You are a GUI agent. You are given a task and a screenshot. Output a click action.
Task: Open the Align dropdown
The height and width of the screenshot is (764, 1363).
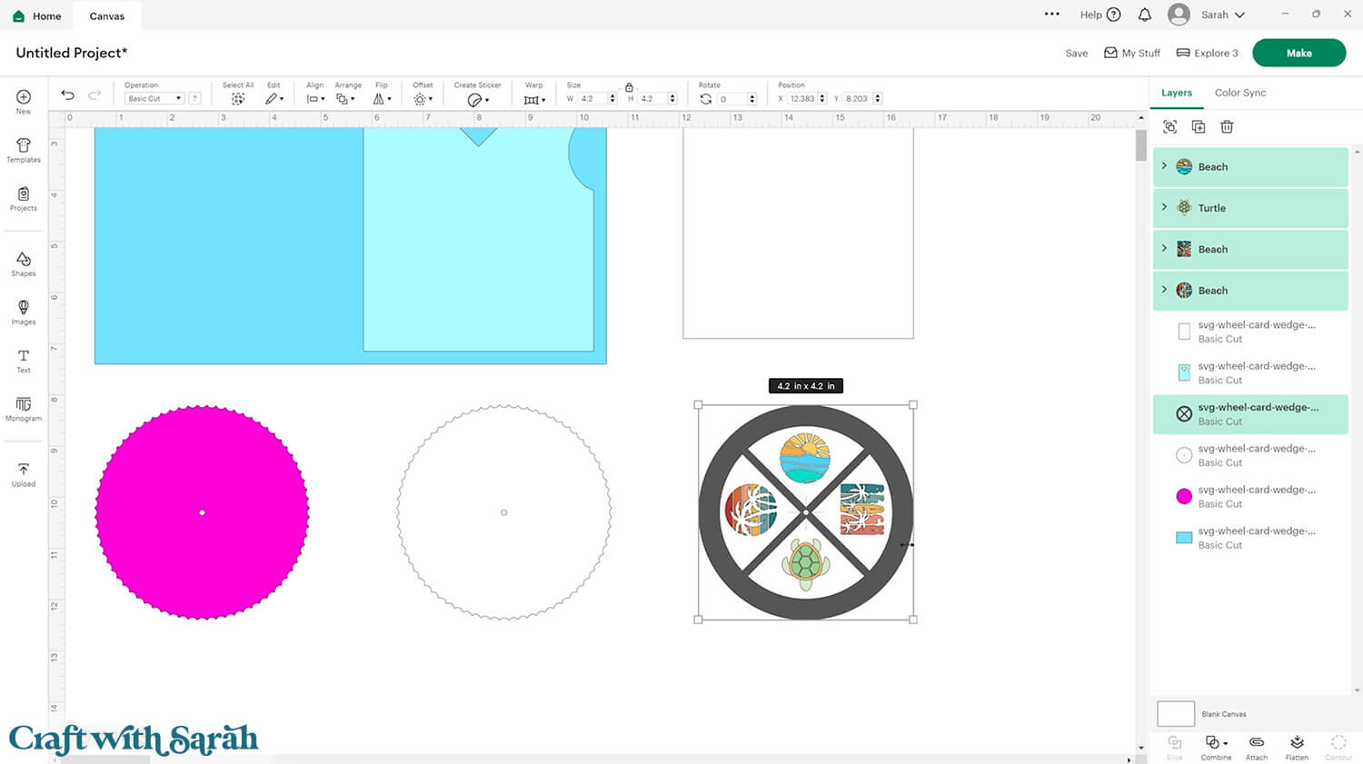(x=315, y=98)
